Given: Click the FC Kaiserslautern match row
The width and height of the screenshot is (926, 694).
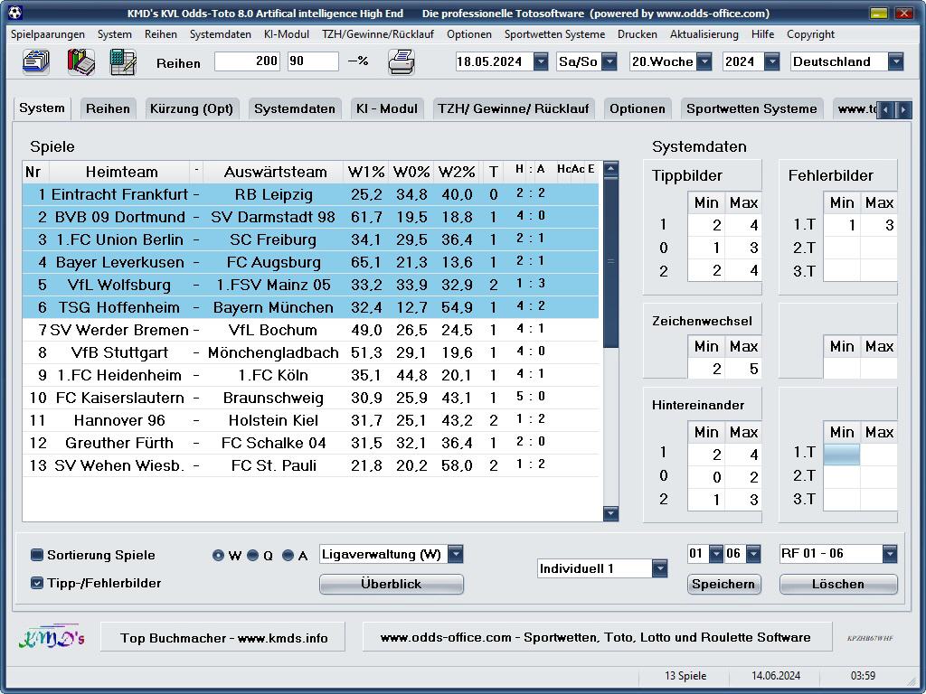Looking at the screenshot, I should pos(311,398).
